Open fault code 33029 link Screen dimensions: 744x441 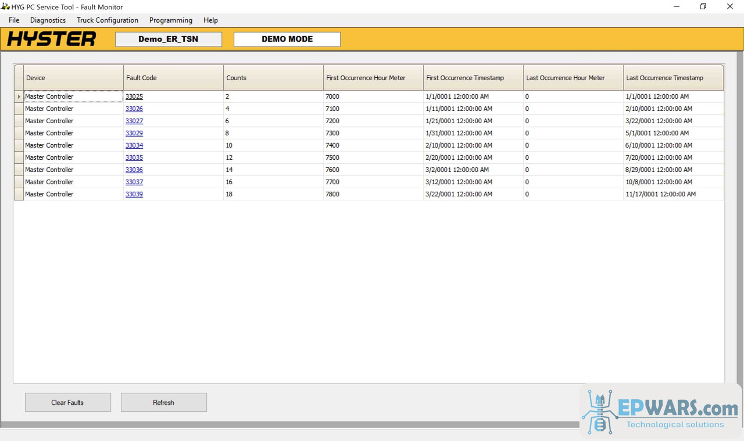click(134, 133)
